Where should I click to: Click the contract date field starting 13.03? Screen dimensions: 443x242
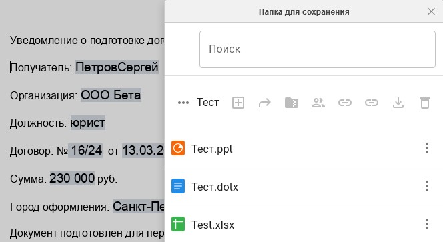point(143,151)
